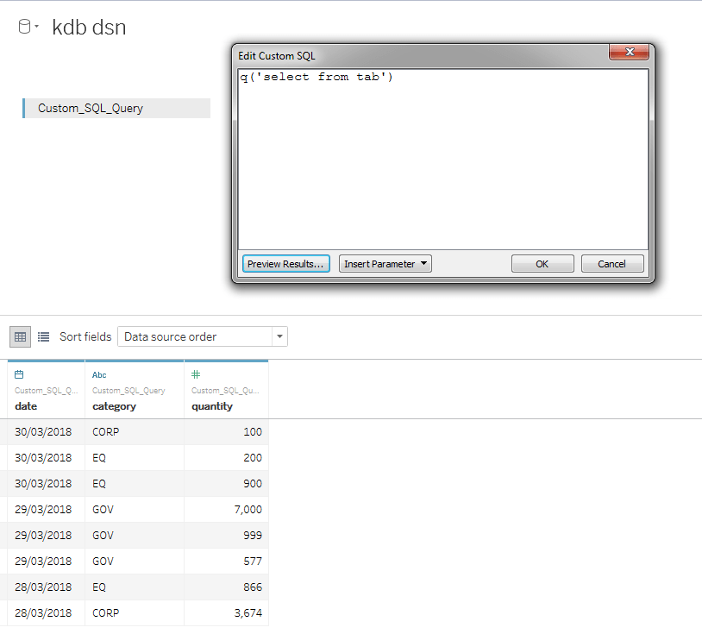Click the date field type icon to change its type
Image resolution: width=702 pixels, height=634 pixels.
pyautogui.click(x=18, y=373)
